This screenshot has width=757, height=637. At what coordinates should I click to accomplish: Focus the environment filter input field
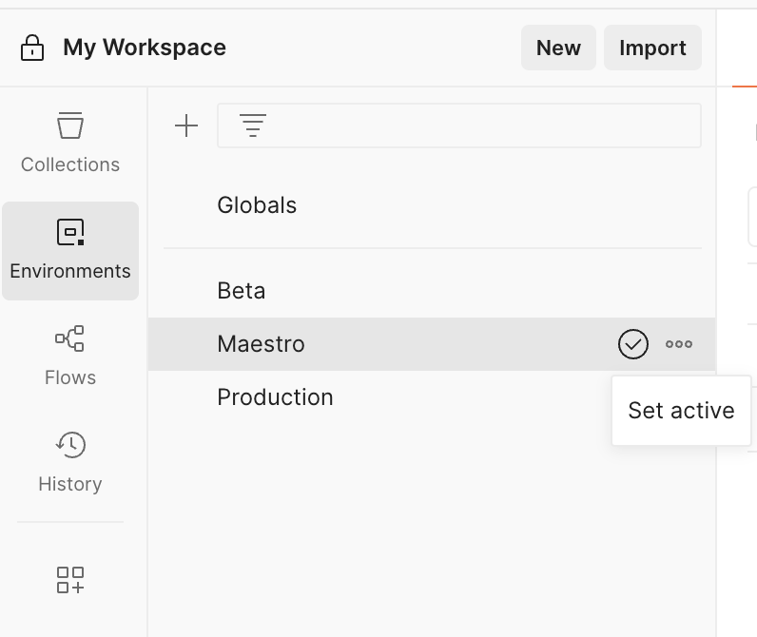click(x=459, y=125)
